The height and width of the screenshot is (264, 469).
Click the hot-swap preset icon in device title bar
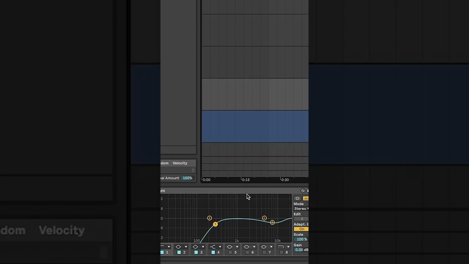tap(303, 191)
